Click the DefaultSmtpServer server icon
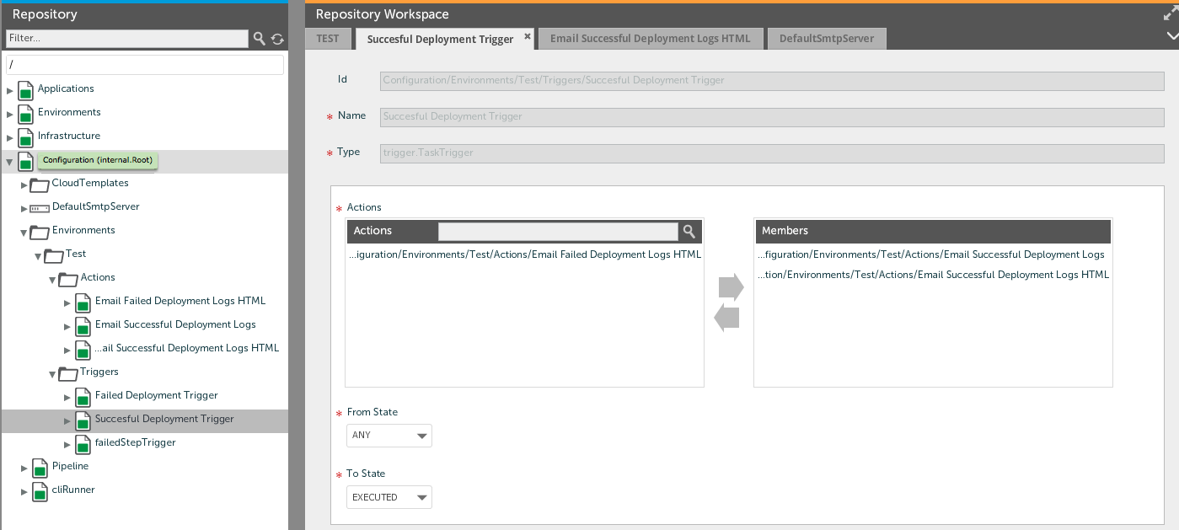The height and width of the screenshot is (530, 1179). click(x=40, y=207)
